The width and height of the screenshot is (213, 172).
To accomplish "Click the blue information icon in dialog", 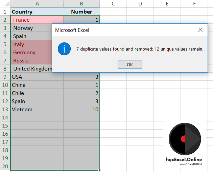I will [x=64, y=49].
